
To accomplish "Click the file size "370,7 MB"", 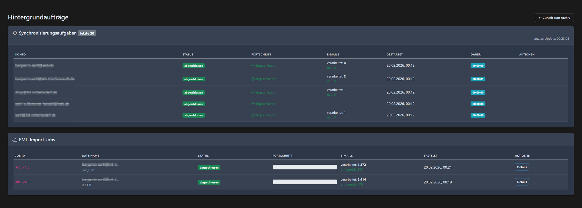I will [89, 170].
